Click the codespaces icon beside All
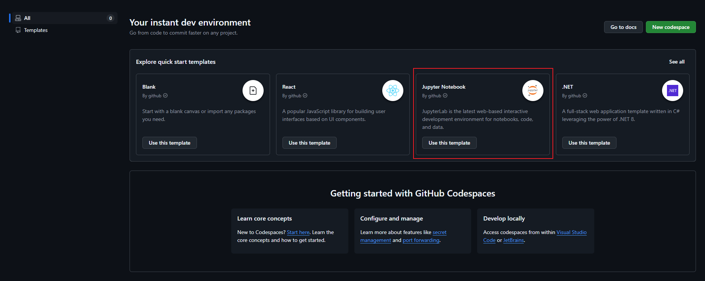Viewport: 705px width, 281px height. 18,18
